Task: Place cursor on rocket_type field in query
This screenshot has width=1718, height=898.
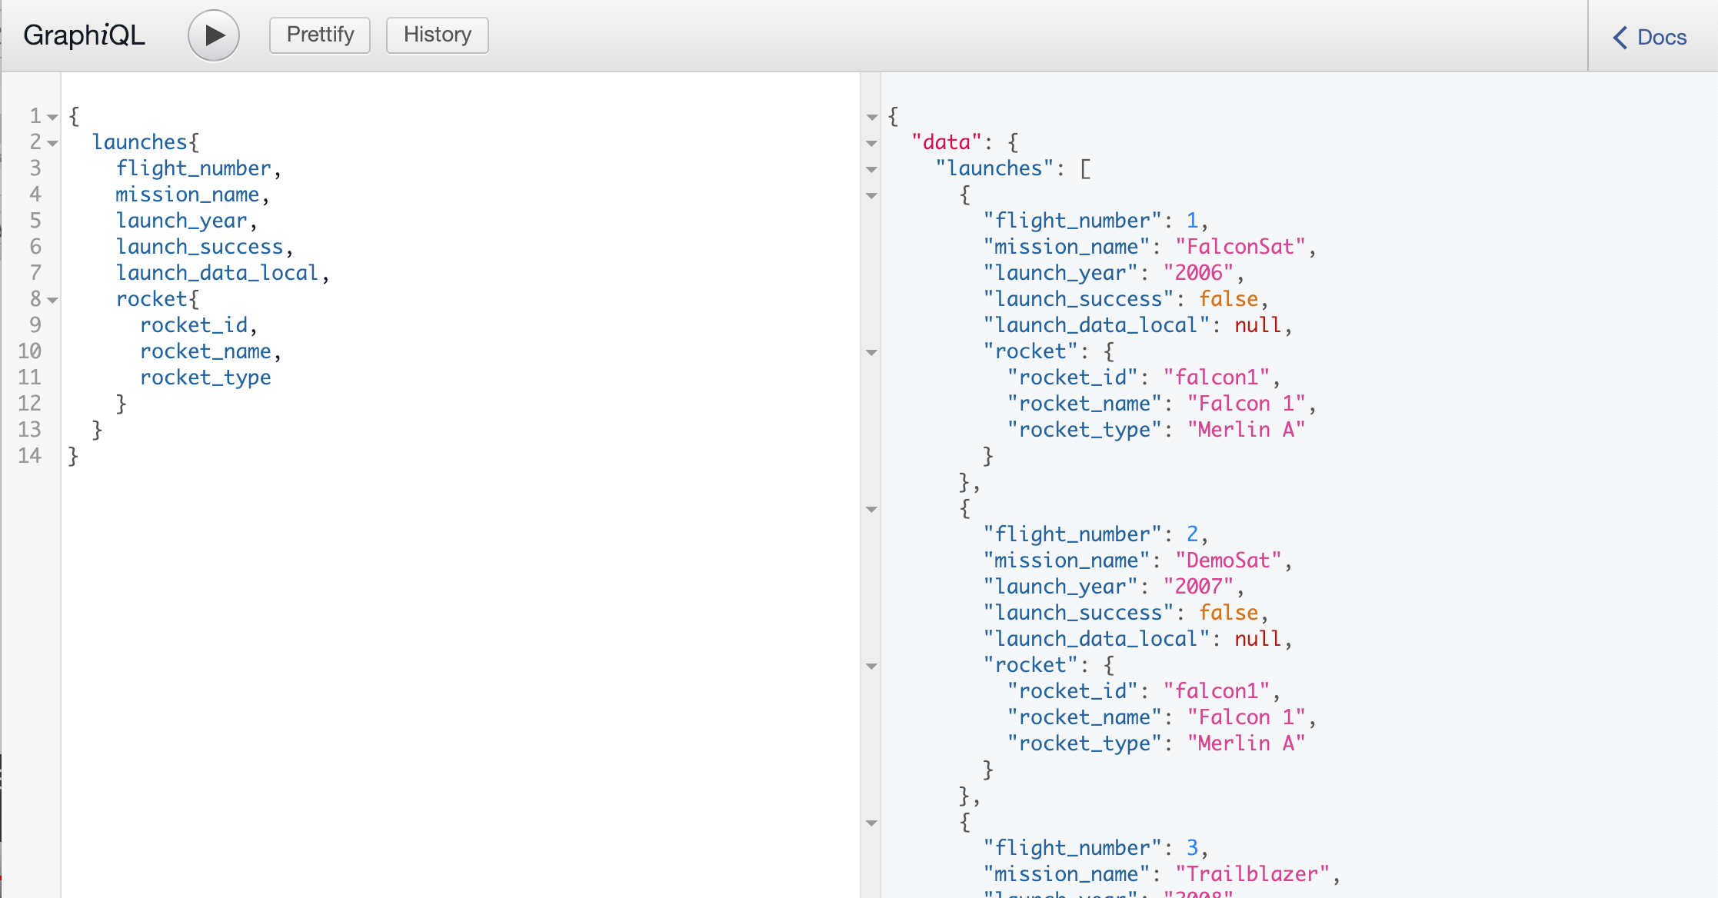Action: pos(205,377)
